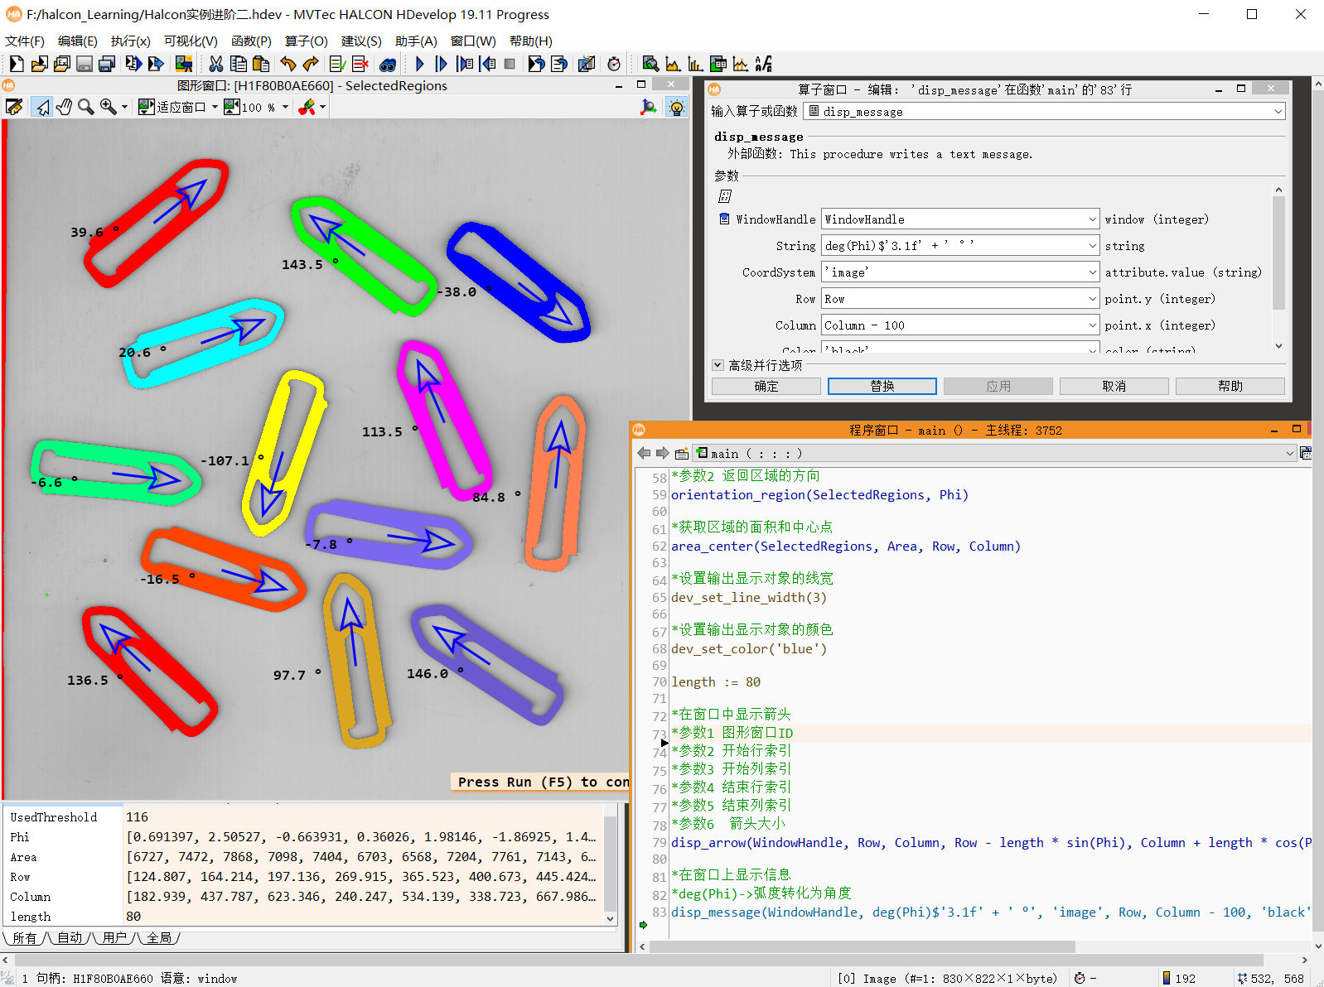Click the Stop execution square icon
The image size is (1324, 987).
click(510, 64)
